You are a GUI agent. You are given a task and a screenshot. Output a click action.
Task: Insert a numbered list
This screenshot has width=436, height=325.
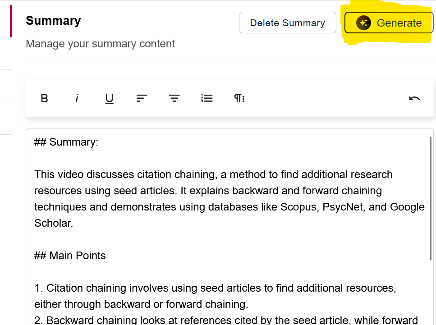(x=207, y=98)
